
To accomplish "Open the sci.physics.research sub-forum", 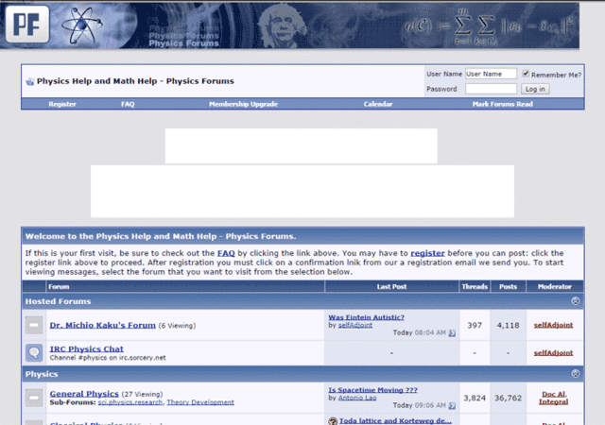I will pyautogui.click(x=130, y=402).
